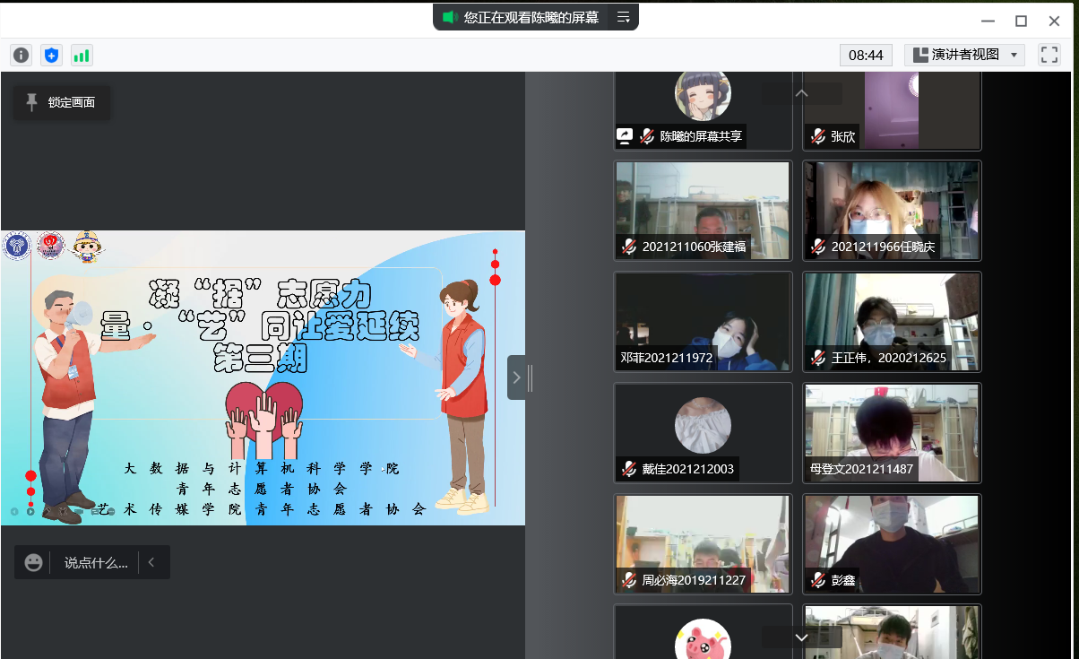Click muted mic icon on 彭鑫's tile

click(x=817, y=580)
